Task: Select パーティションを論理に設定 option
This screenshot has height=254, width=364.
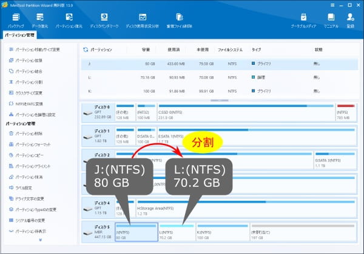Action: [x=32, y=115]
